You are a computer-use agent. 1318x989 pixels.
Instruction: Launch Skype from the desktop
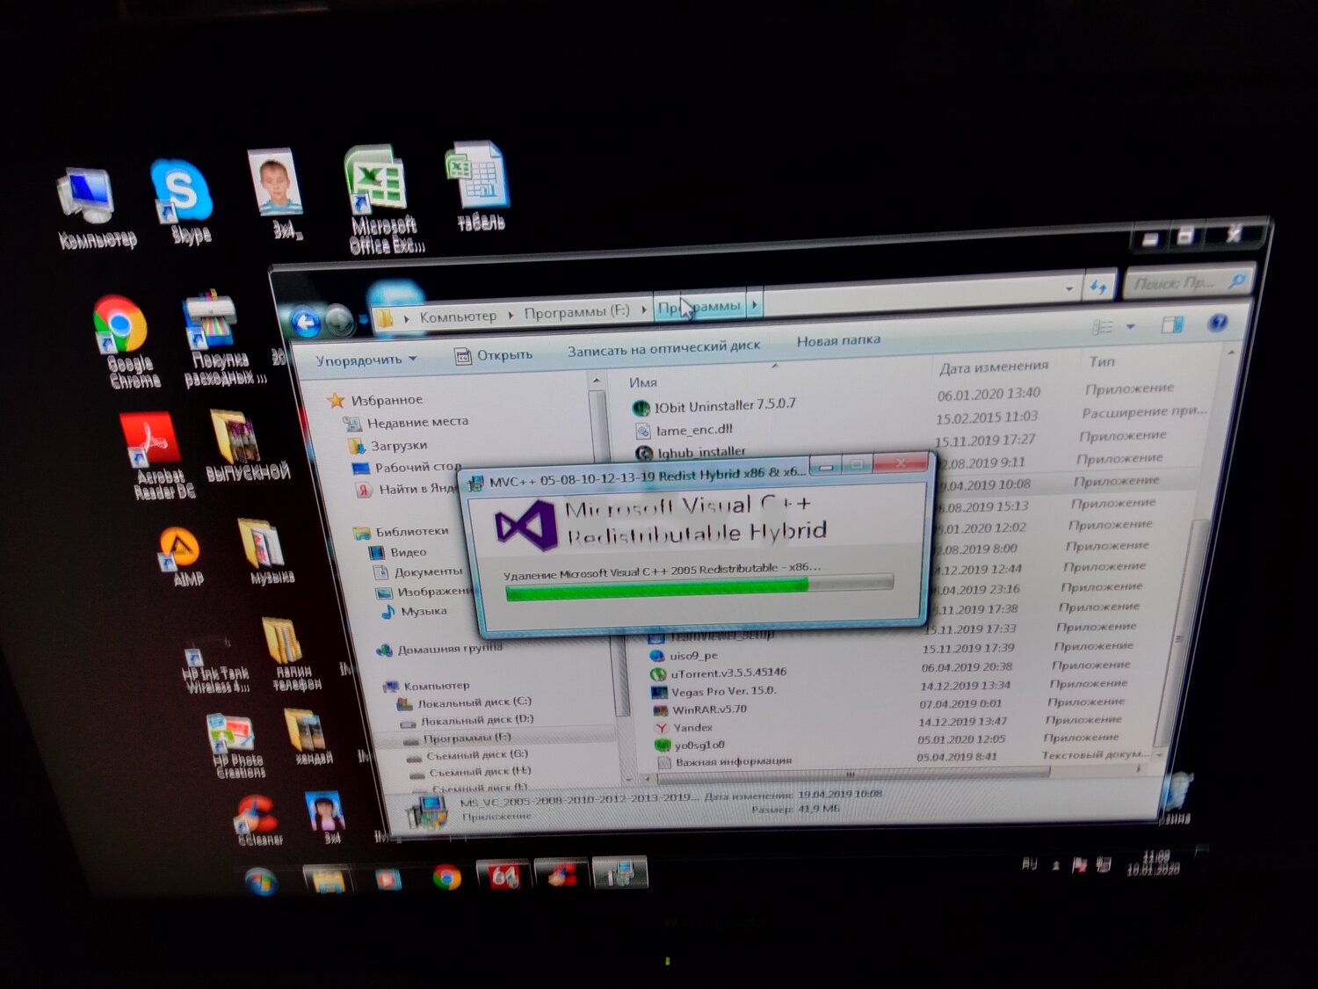(x=183, y=201)
